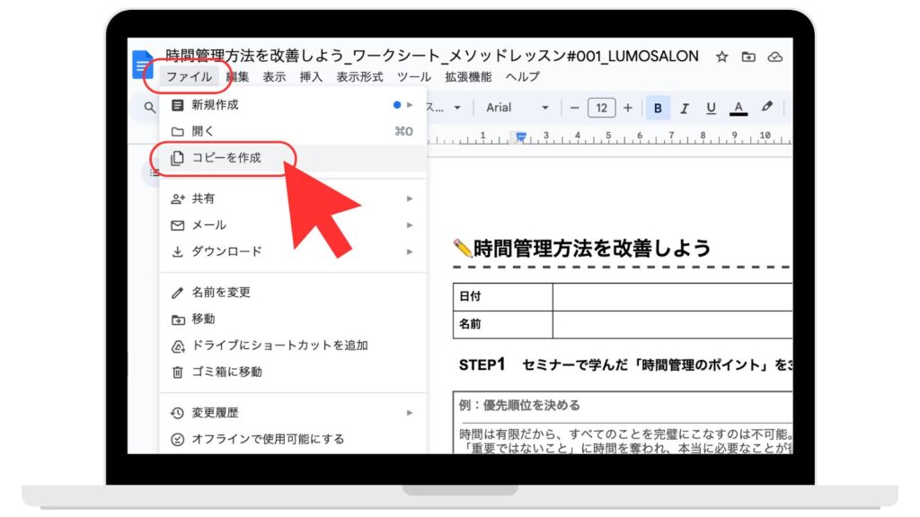Viewport: 920px width, 517px height.
Task: Decrease font size with minus button
Action: tap(575, 108)
